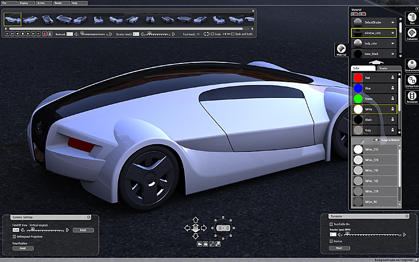The image size is (419, 262).
Task: Reset the Field Of View value
Action: click(83, 230)
